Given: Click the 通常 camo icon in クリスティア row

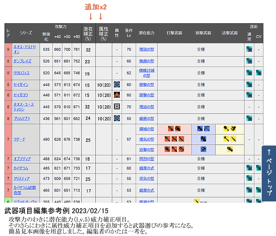Looking at the screenshot, I should click(x=249, y=178).
